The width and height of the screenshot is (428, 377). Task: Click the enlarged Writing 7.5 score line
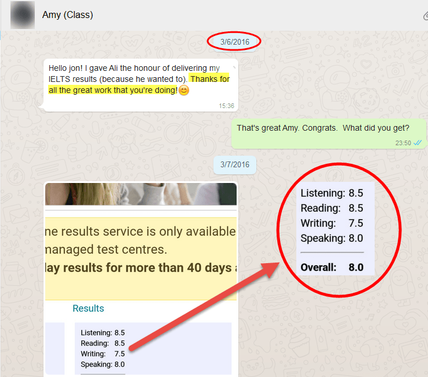tap(332, 223)
